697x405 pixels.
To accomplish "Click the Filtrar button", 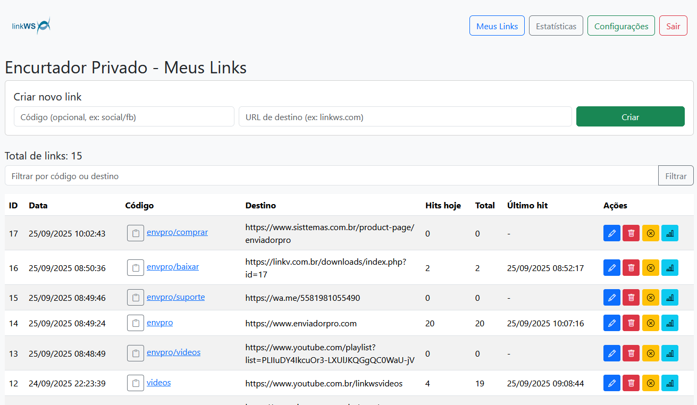I will coord(675,176).
